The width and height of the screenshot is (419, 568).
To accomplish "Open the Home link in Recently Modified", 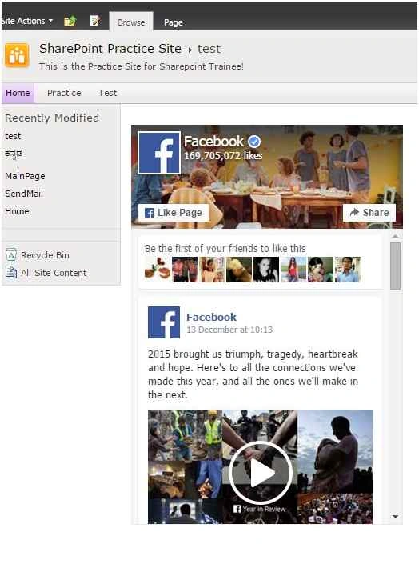I will tap(17, 211).
